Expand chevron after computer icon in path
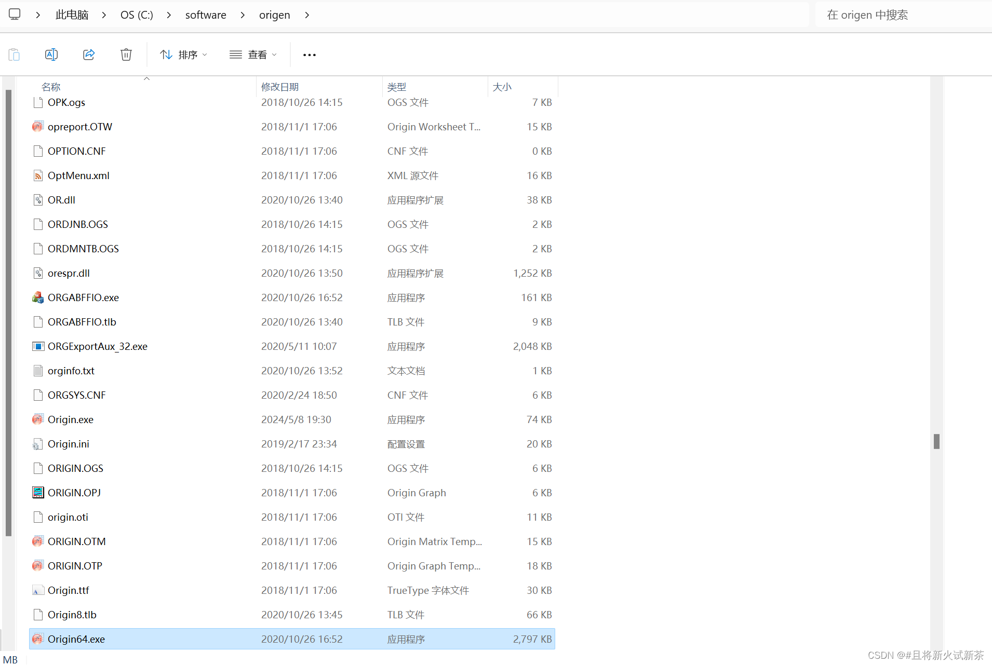Viewport: 992px width, 665px height. click(x=38, y=15)
